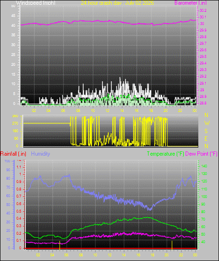This screenshot has width=219, height=261.
Task: Click temperature axis value 140
Action: [x=204, y=166]
